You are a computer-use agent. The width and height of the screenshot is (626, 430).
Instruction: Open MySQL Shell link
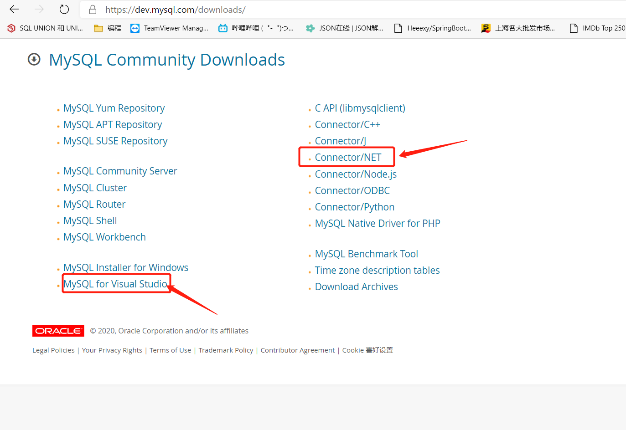pos(90,220)
